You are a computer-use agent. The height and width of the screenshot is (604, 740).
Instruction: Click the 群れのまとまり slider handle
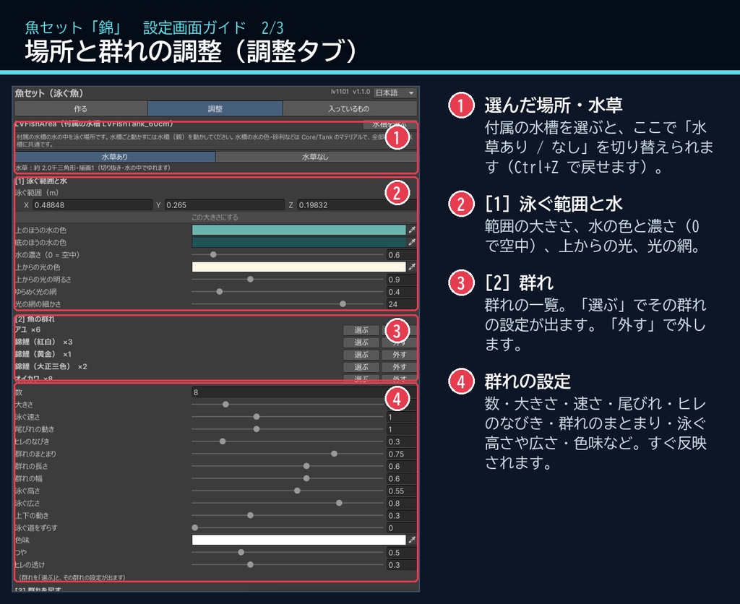[x=334, y=454]
